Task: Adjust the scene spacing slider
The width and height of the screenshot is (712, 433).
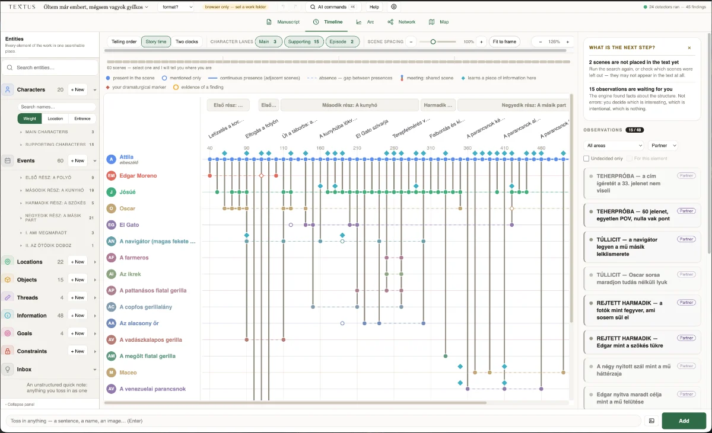Action: pyautogui.click(x=438, y=42)
